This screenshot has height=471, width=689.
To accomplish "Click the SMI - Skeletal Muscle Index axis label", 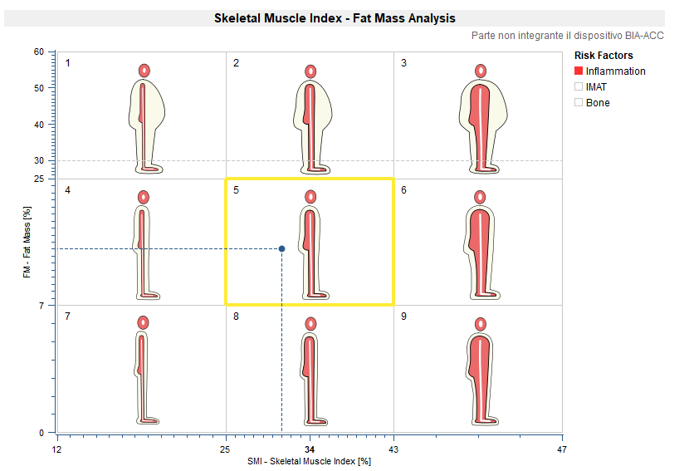I will coord(309,460).
